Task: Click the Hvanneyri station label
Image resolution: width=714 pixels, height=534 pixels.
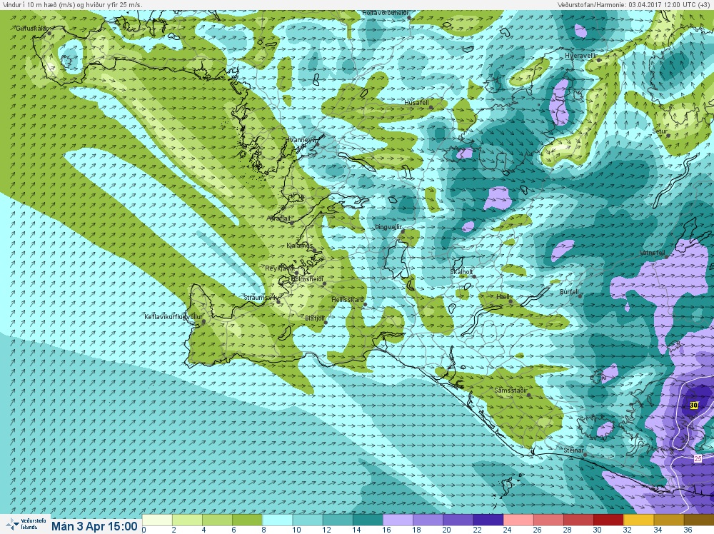Action: 301,140
